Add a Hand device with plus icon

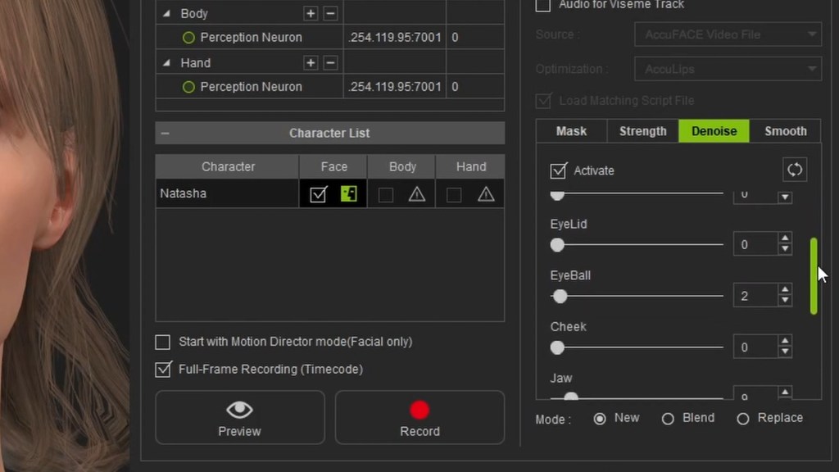[311, 62]
